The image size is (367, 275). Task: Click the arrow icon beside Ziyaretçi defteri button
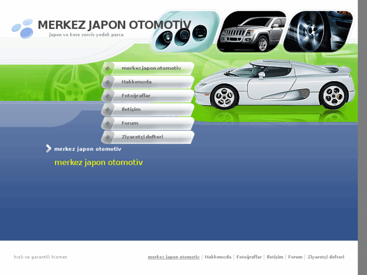tap(108, 137)
